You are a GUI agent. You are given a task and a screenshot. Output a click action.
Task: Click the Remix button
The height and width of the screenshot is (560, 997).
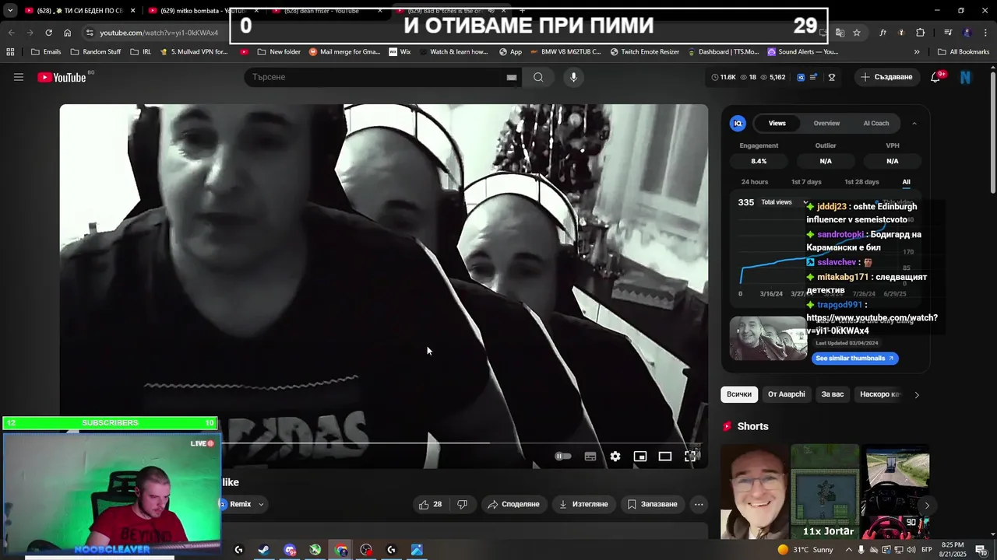(240, 504)
